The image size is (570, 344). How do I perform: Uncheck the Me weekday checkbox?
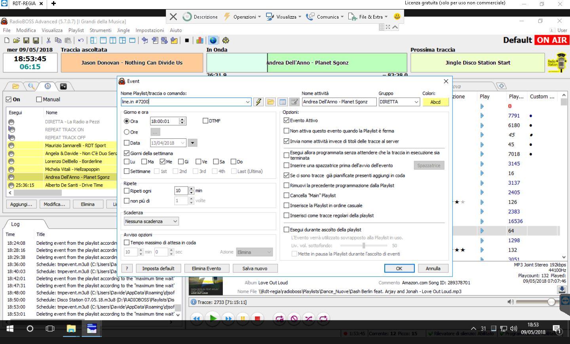(163, 162)
